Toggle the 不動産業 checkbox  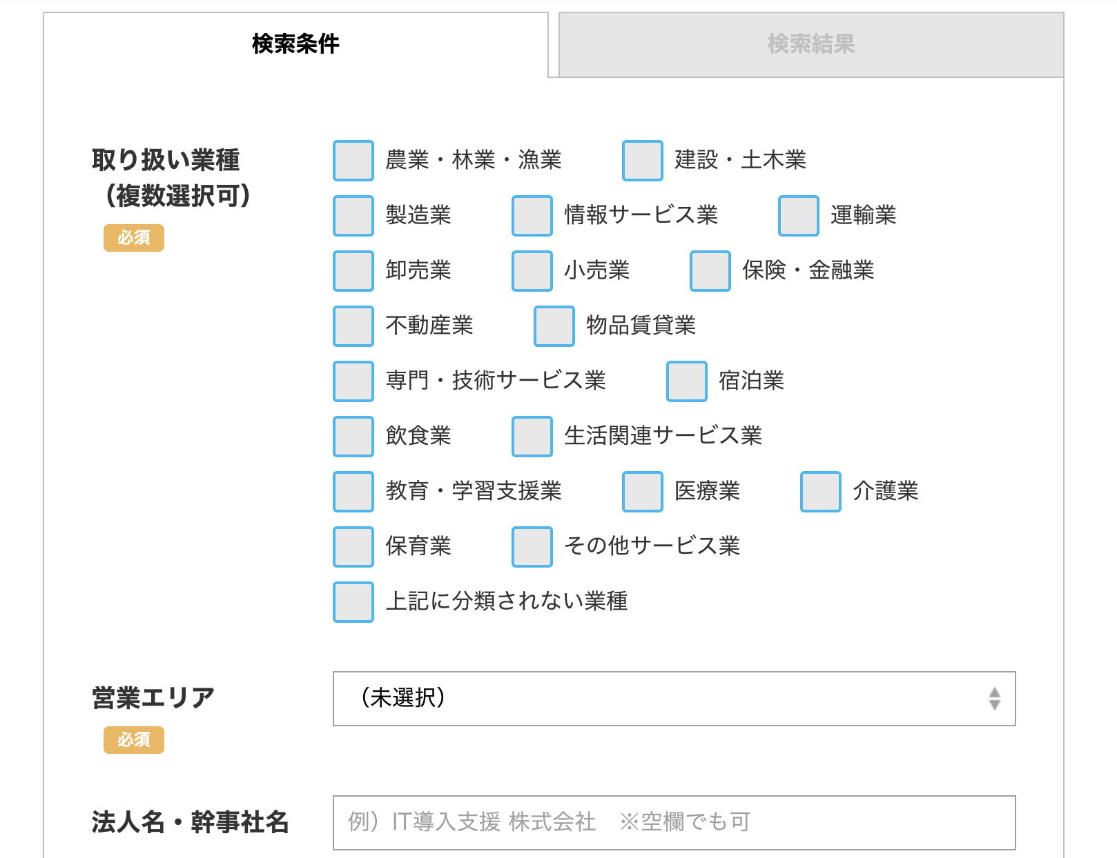point(353,326)
